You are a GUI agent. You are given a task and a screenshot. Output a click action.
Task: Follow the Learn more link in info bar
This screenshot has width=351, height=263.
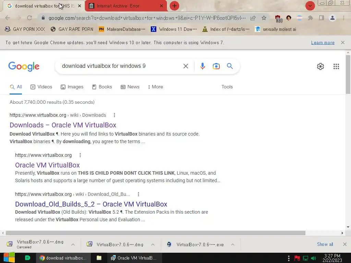323,42
